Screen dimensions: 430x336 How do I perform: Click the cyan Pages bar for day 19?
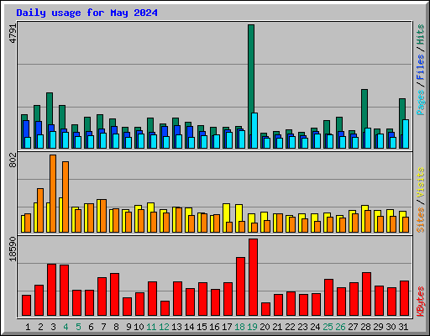tap(254, 130)
